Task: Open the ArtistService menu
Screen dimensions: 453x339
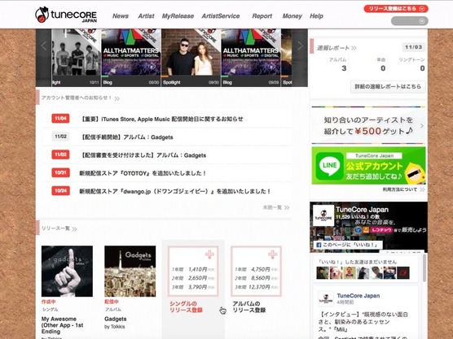Action: (221, 16)
